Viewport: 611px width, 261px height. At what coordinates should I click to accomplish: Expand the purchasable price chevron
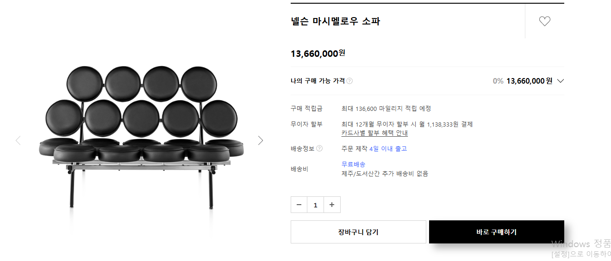pos(561,81)
